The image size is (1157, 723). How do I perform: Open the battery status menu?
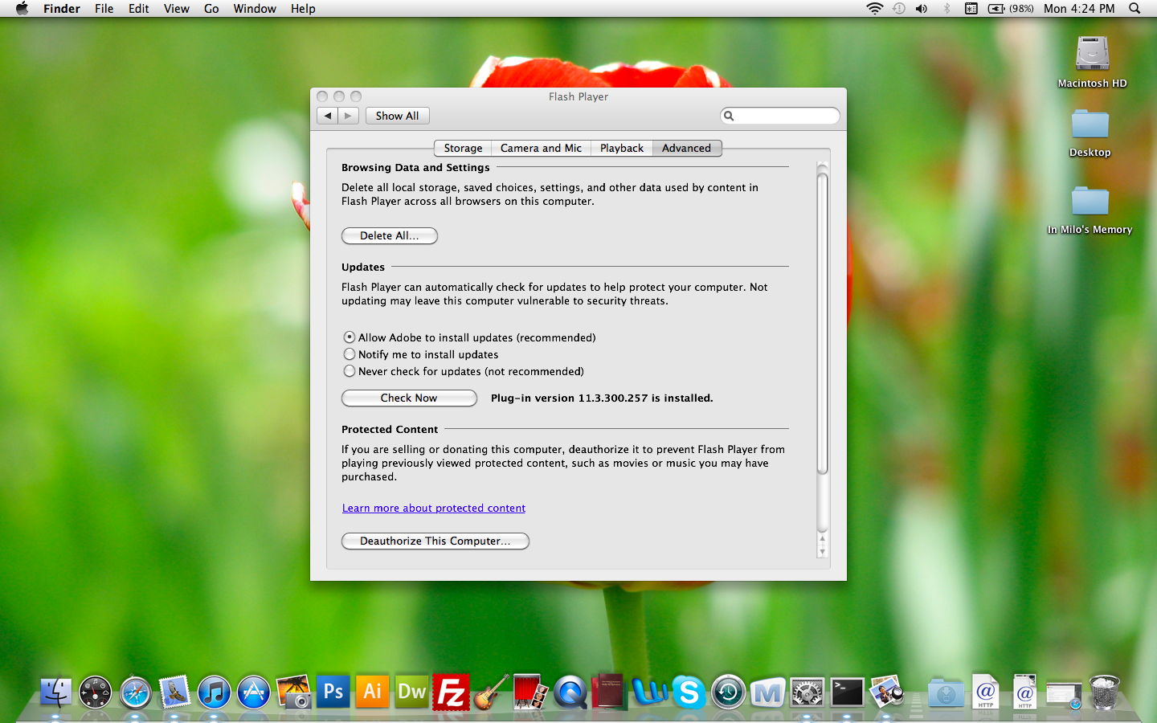[x=1011, y=8]
